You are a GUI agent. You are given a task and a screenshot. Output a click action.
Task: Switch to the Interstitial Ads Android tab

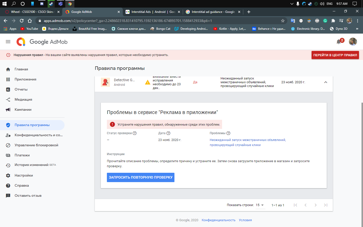(x=153, y=12)
